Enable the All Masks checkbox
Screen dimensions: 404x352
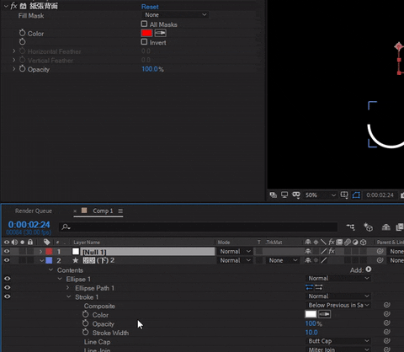[144, 24]
